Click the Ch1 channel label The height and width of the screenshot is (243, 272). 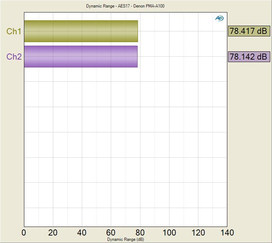[x=14, y=31]
